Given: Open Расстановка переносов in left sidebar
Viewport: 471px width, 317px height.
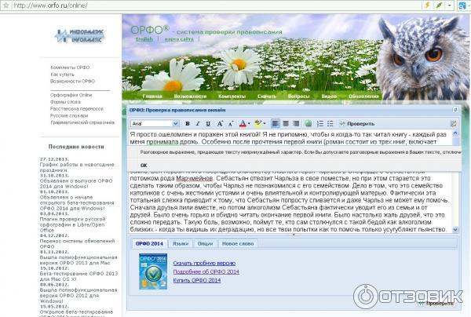Looking at the screenshot, I should coord(77,108).
